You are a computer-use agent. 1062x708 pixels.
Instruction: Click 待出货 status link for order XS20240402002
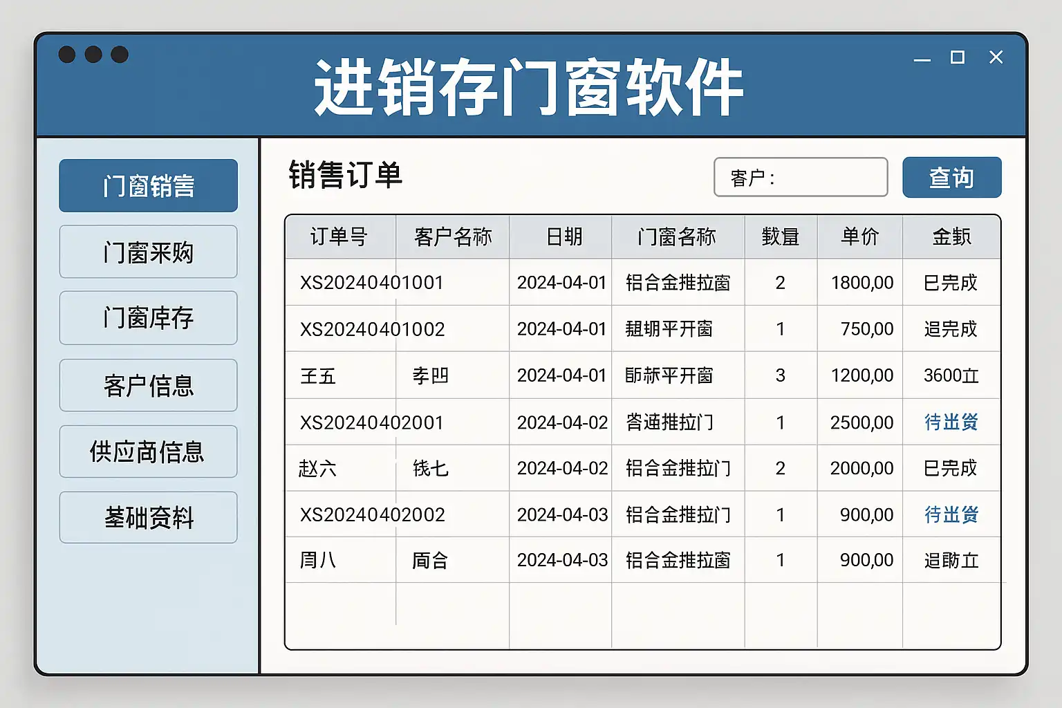(951, 514)
